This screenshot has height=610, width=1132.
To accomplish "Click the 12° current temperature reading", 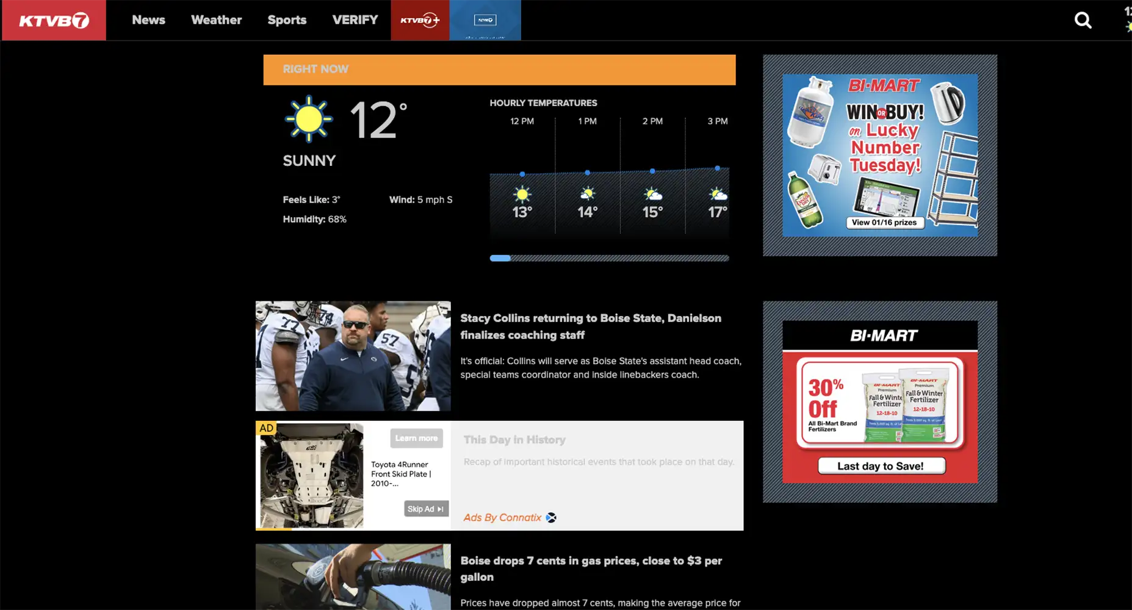I will coord(378,120).
